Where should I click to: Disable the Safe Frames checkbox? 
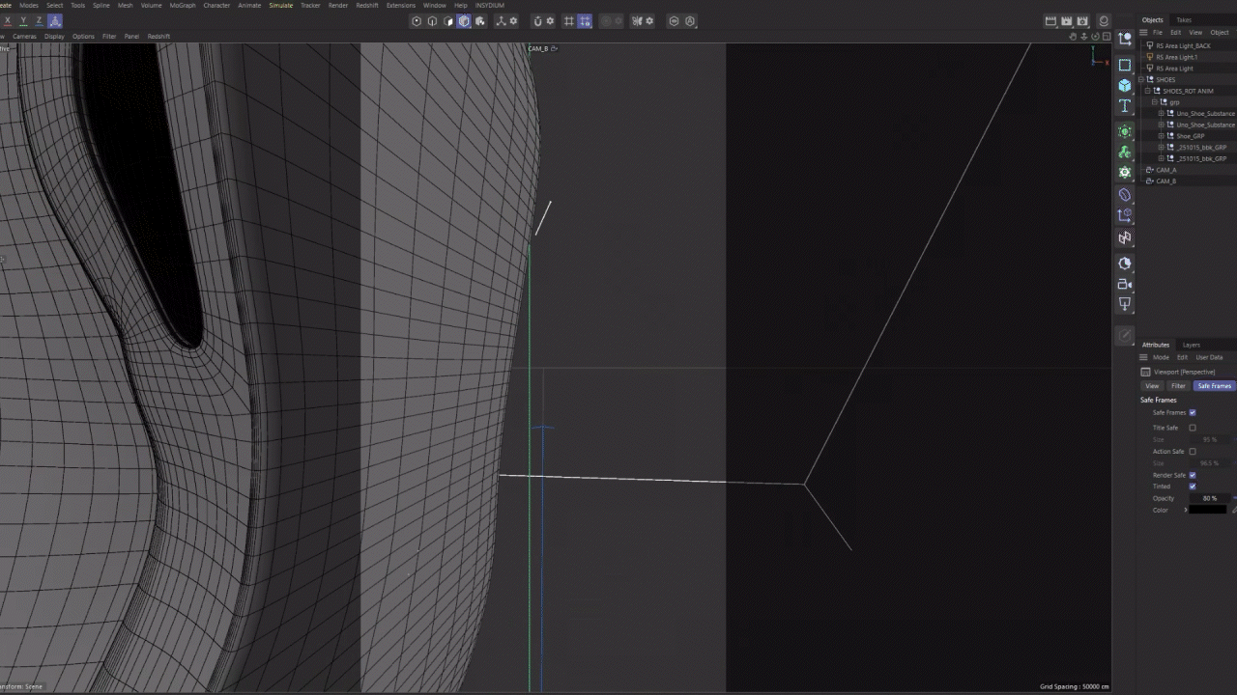(1192, 413)
